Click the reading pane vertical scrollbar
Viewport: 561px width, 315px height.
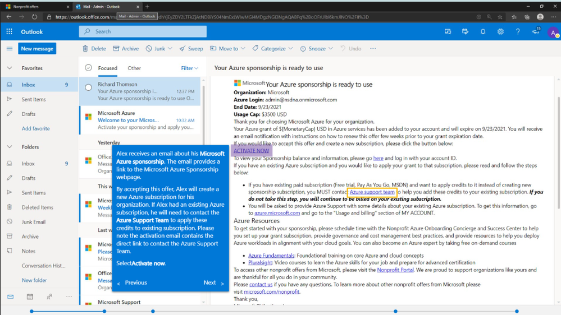coord(559,152)
